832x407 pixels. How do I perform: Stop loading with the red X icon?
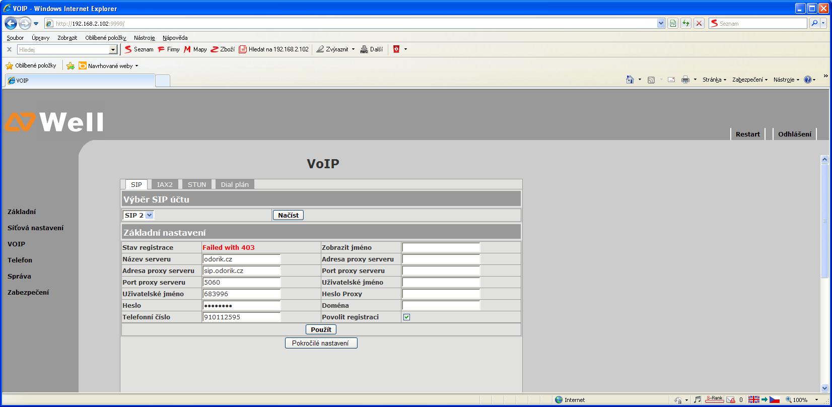(699, 23)
